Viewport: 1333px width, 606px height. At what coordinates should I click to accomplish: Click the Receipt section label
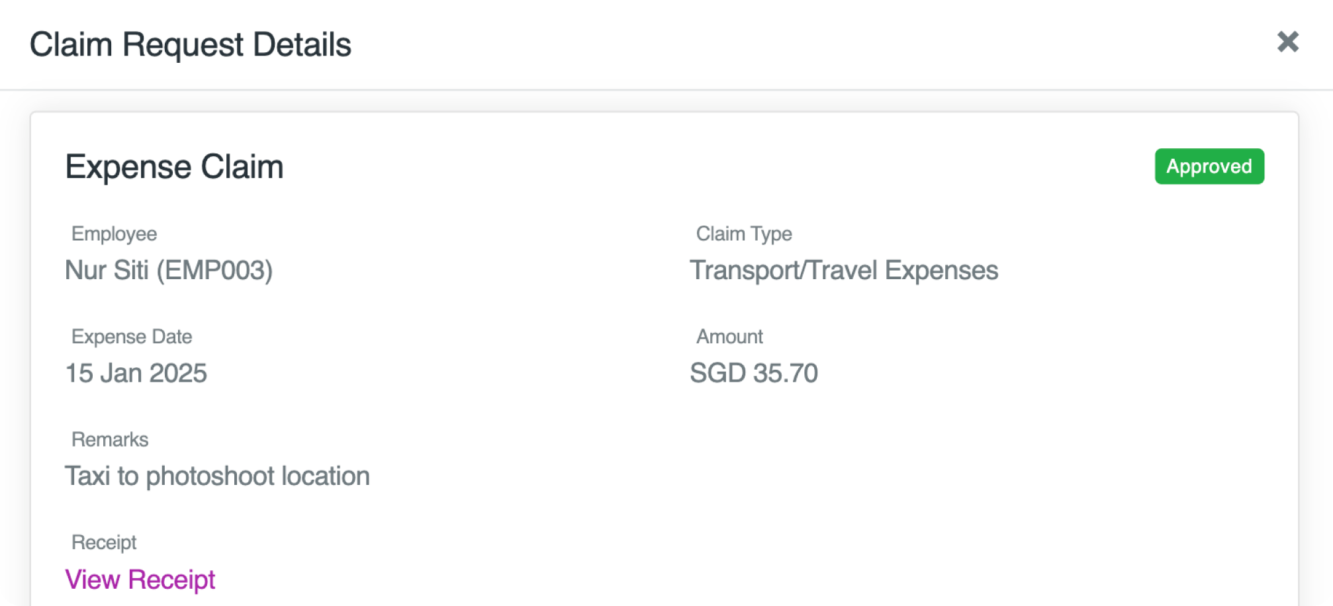point(103,542)
